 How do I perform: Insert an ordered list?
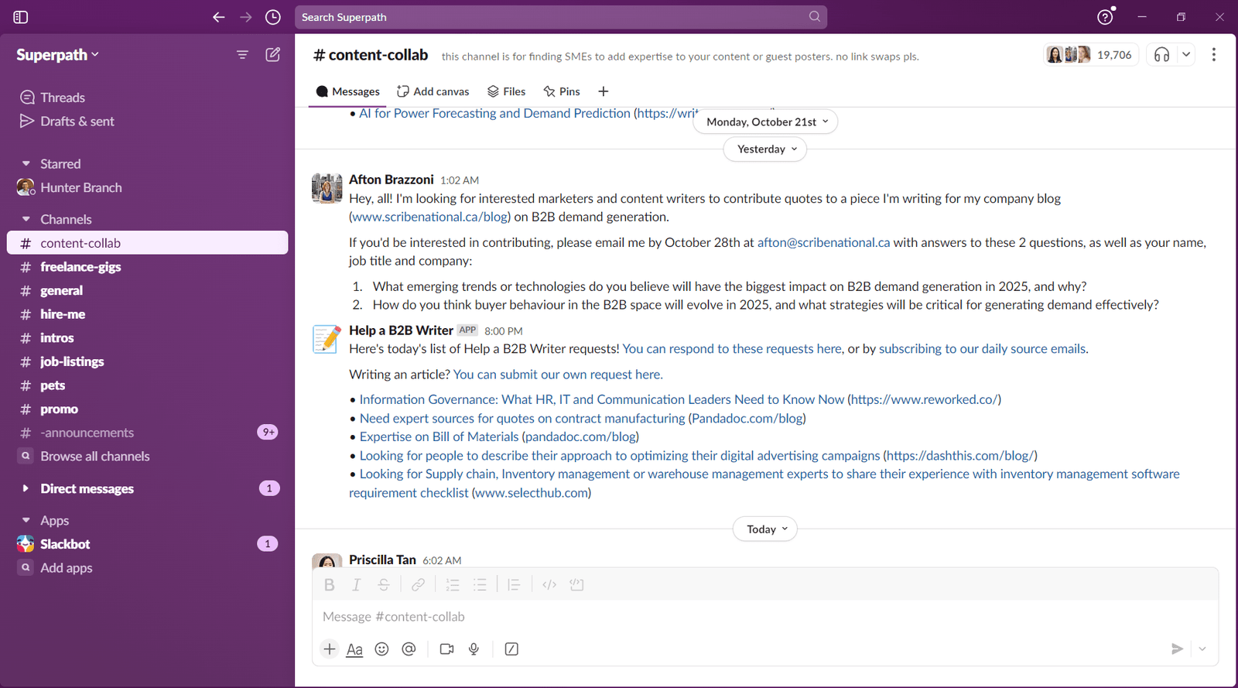[x=453, y=585]
